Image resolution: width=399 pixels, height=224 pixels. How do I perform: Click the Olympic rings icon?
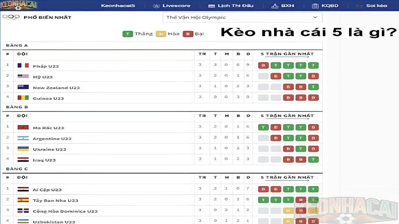11,17
